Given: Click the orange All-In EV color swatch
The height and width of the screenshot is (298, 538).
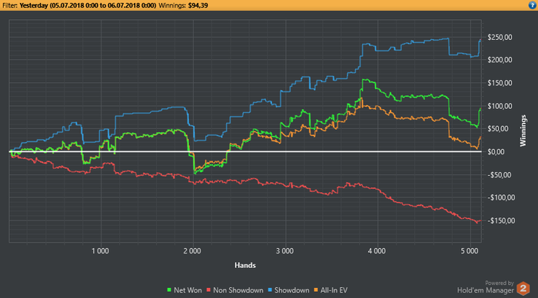Looking at the screenshot, I should pos(316,290).
